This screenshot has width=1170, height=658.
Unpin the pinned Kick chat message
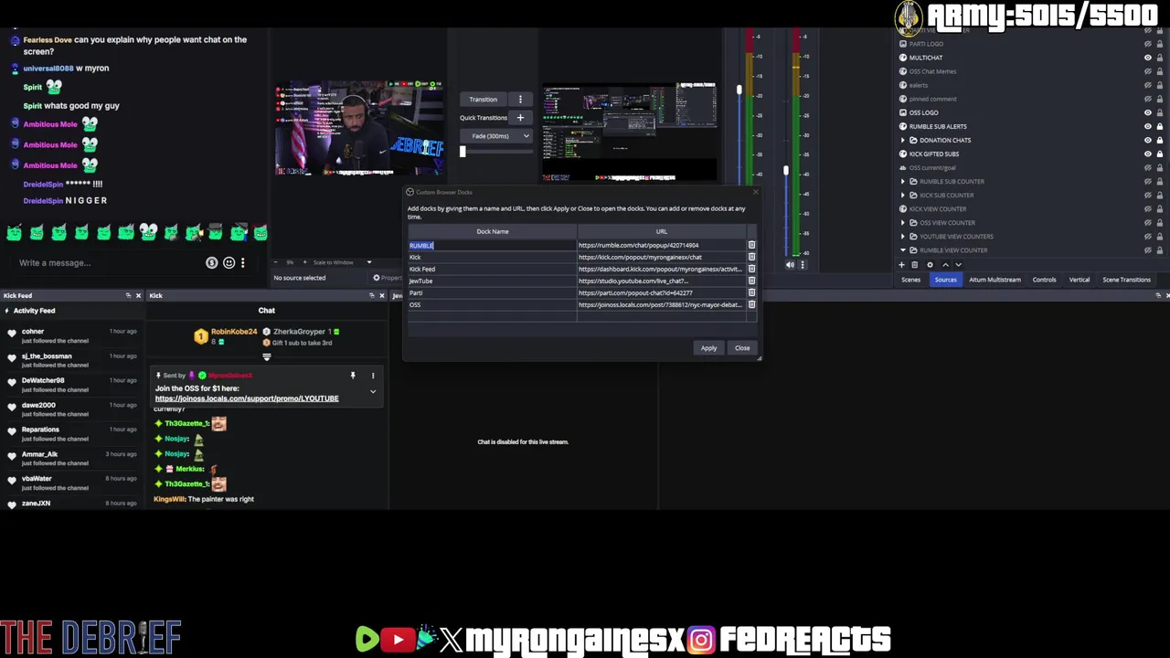pyautogui.click(x=352, y=376)
